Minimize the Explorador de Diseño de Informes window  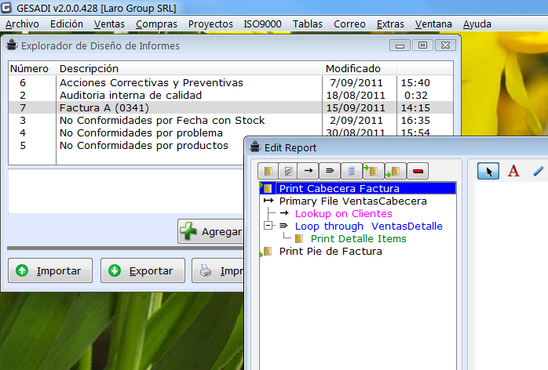pos(400,45)
